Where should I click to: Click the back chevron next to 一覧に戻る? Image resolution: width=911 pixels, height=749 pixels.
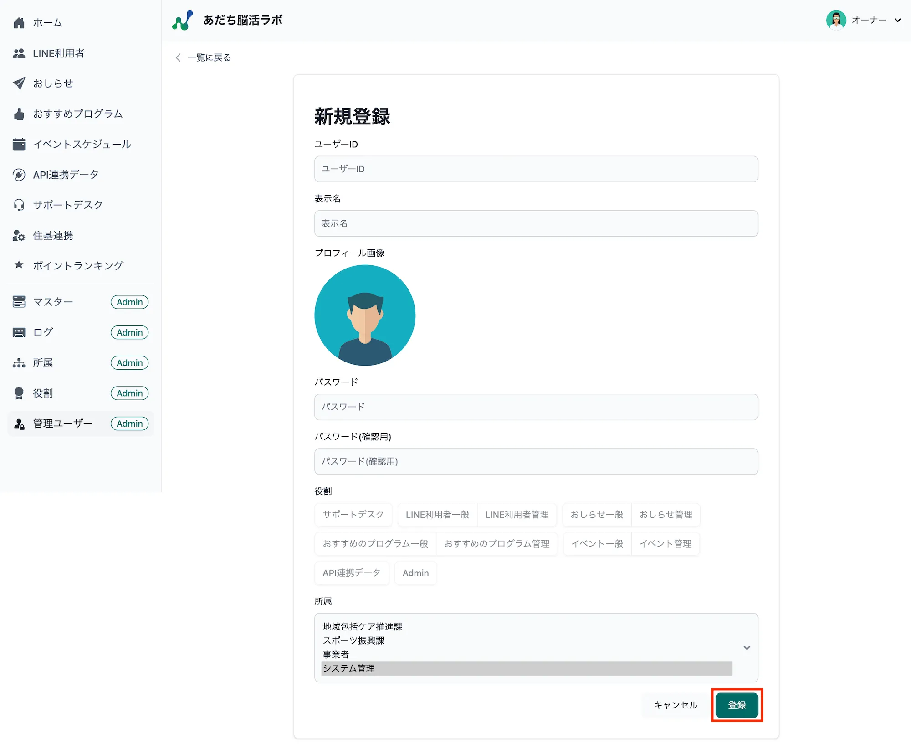tap(178, 57)
